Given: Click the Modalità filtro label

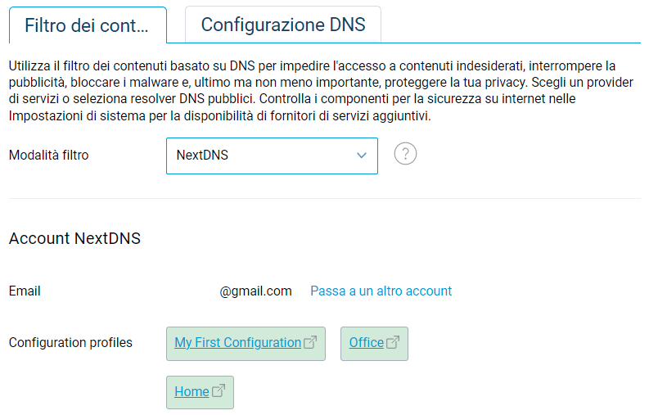Looking at the screenshot, I should [x=48, y=155].
